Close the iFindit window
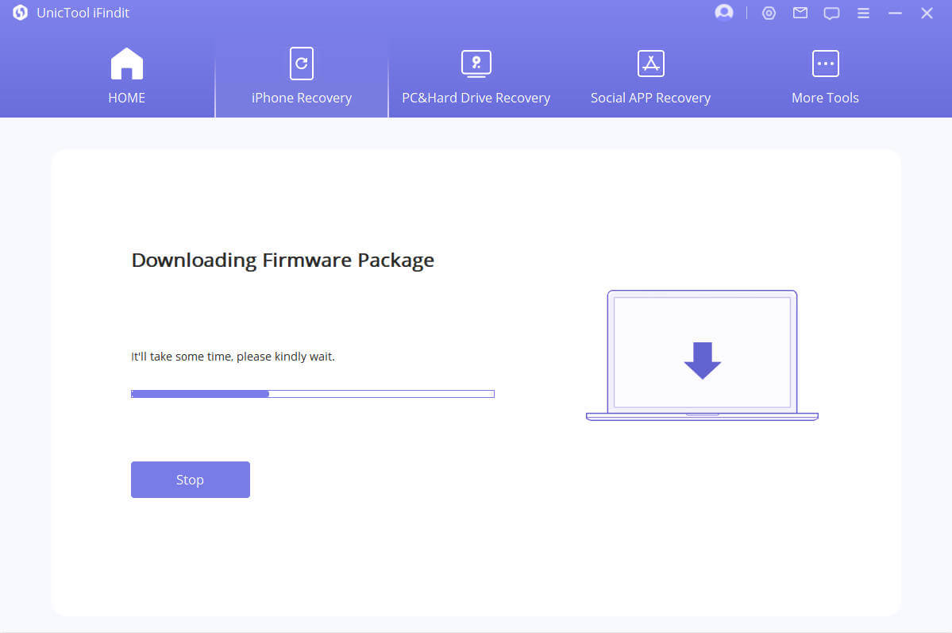Screen dimensions: 952x633 coord(927,13)
